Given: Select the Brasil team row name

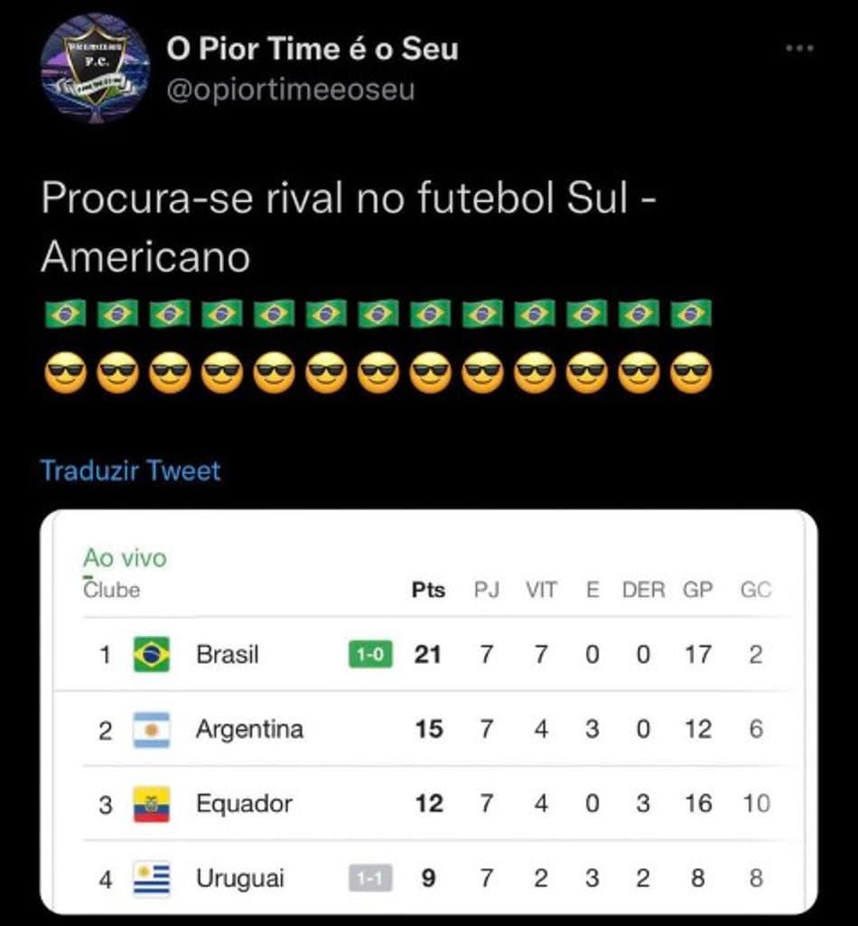Looking at the screenshot, I should (228, 654).
